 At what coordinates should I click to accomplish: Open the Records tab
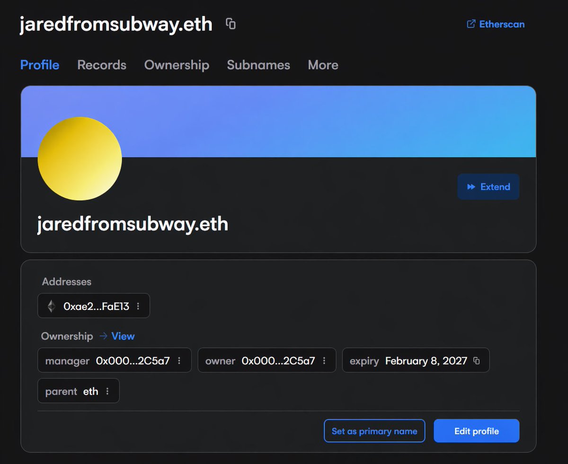point(102,65)
